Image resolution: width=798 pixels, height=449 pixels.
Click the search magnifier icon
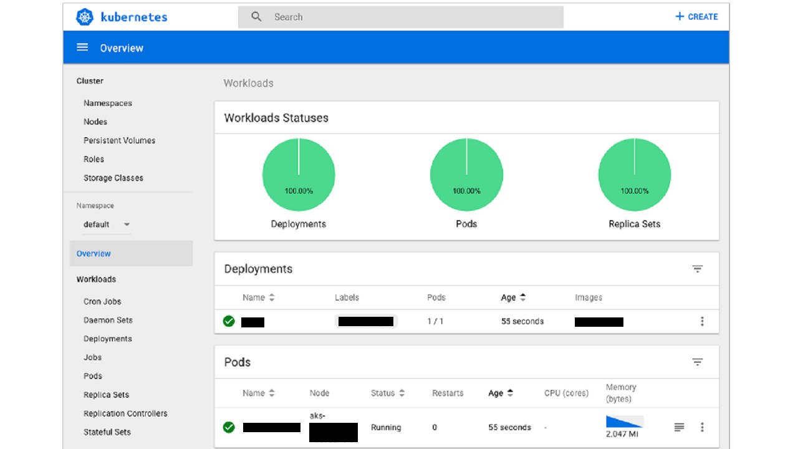click(x=256, y=17)
